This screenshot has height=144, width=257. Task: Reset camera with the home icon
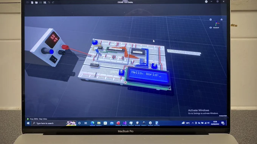[x=221, y=20]
